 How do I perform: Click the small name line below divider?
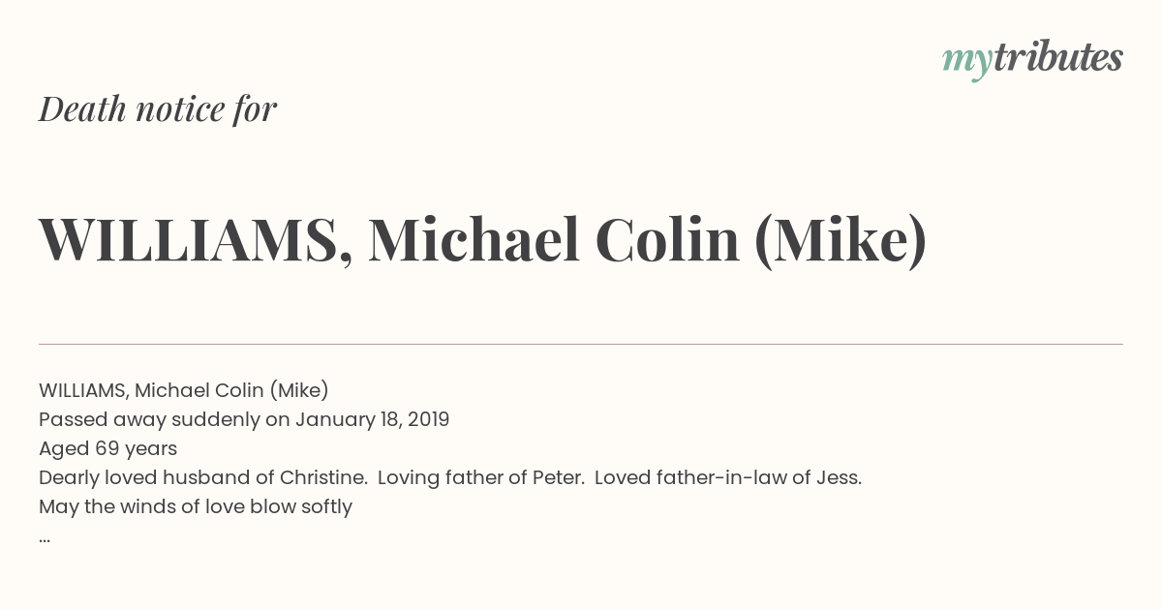pos(184,390)
